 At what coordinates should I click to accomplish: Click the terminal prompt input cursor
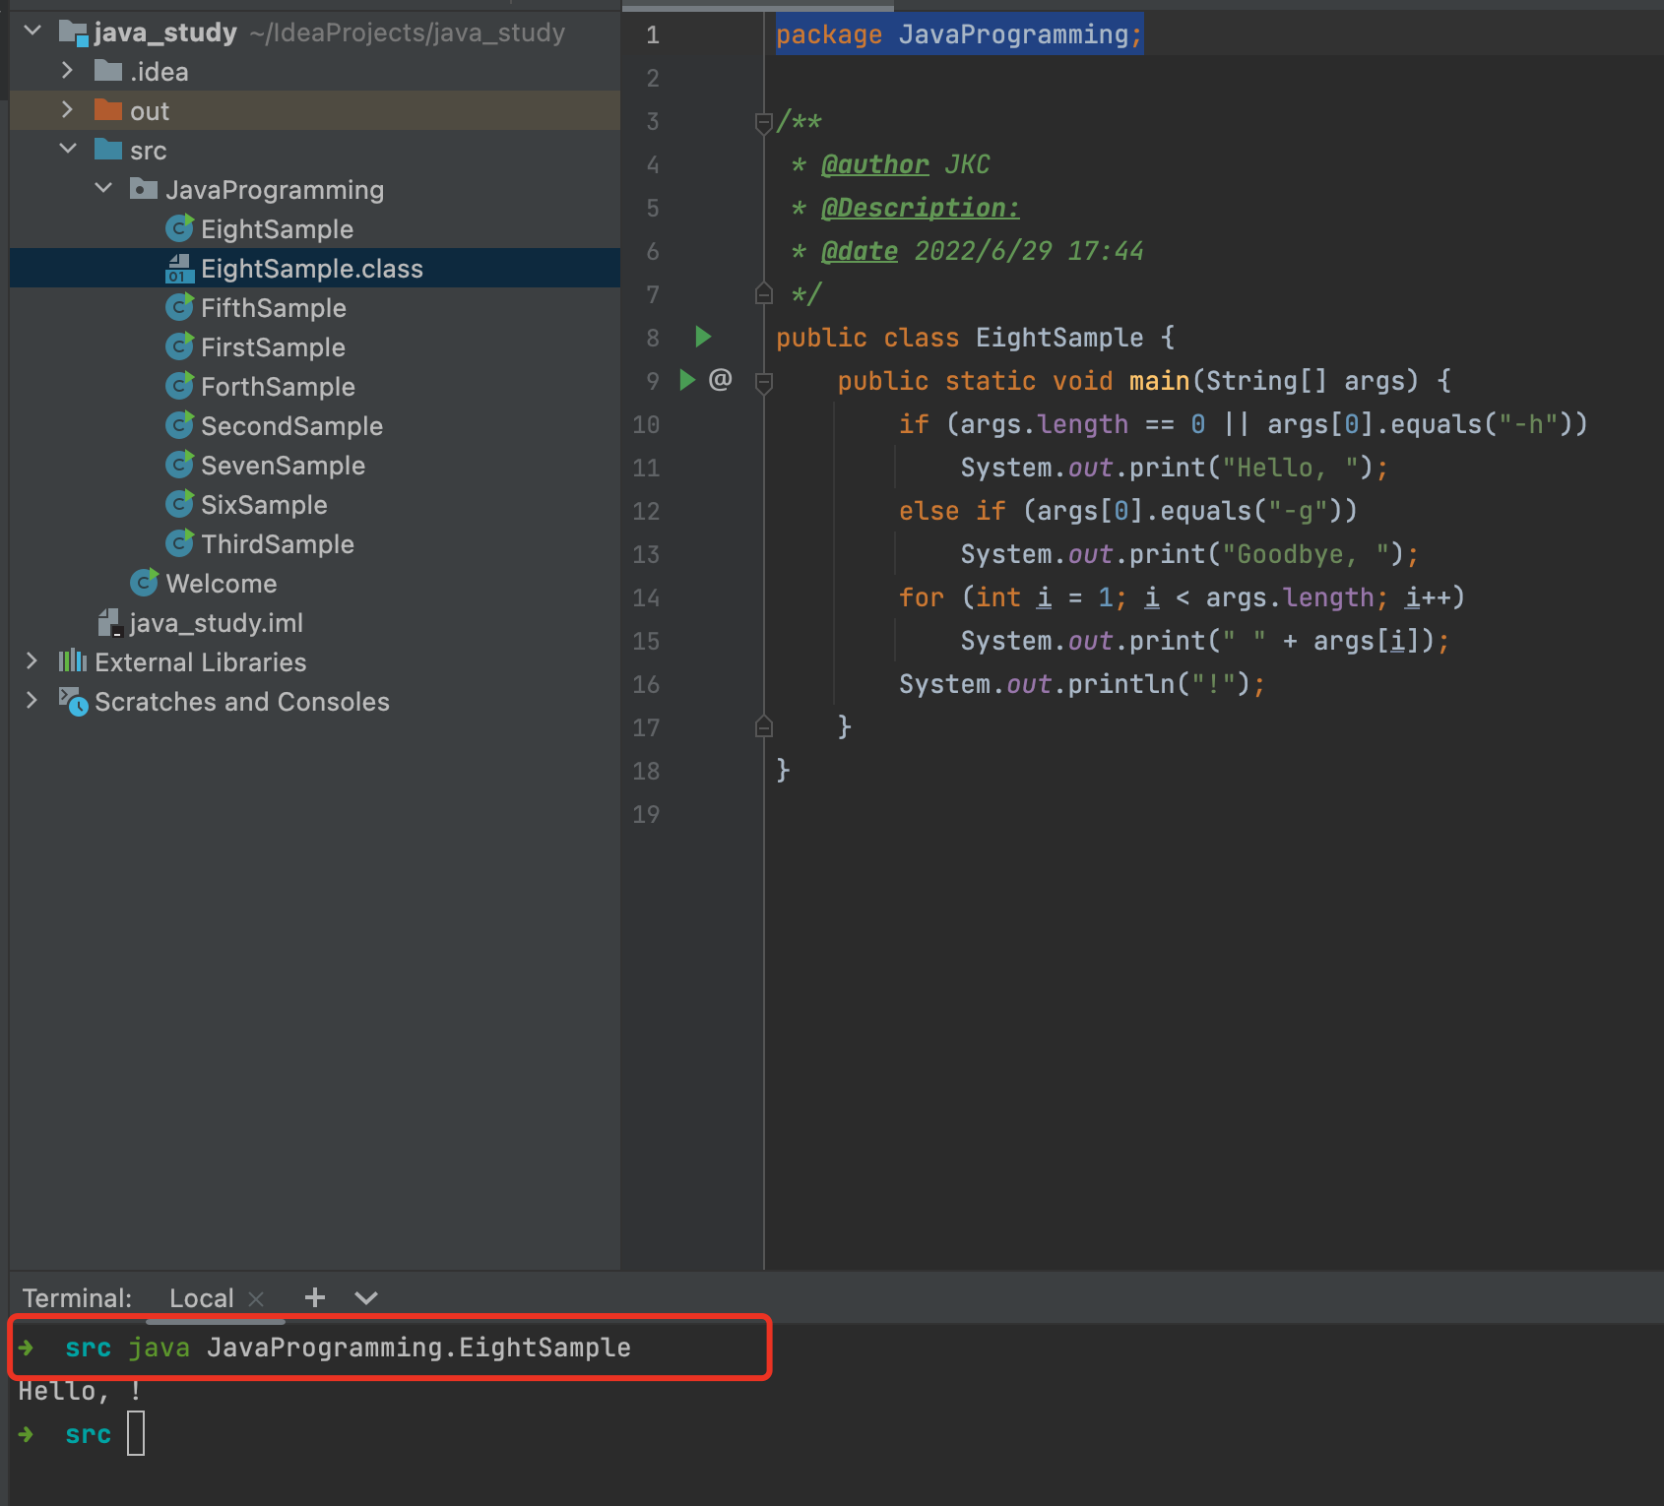point(136,1433)
